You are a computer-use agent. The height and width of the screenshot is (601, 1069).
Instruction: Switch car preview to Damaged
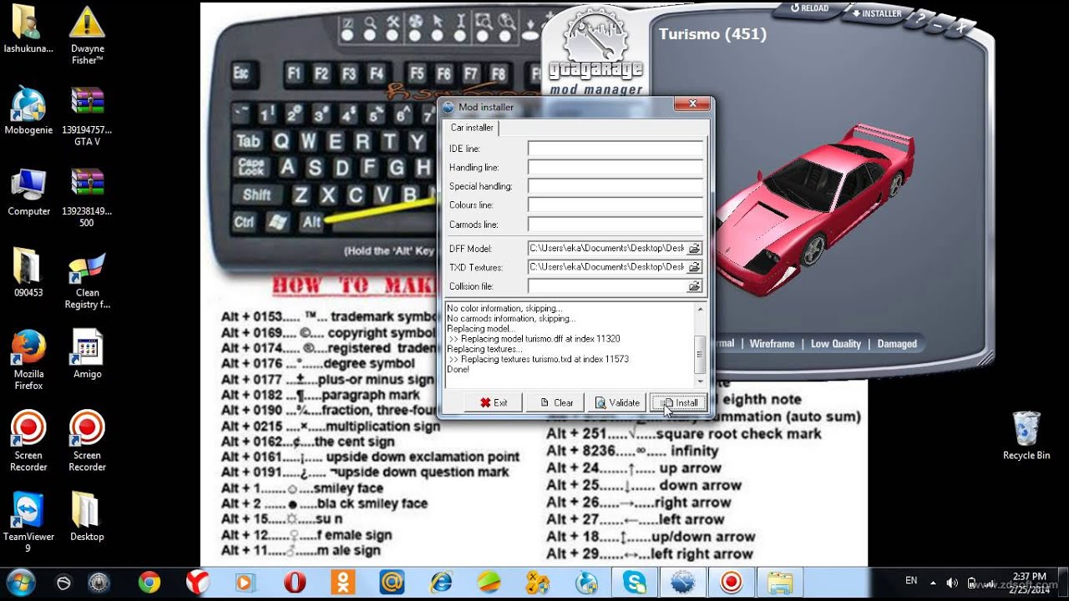(897, 344)
